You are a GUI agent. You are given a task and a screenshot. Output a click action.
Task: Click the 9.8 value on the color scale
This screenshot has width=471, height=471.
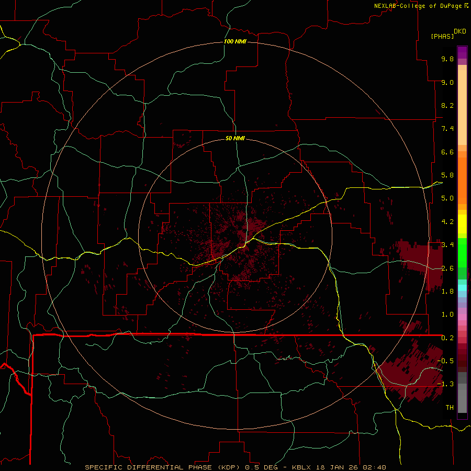point(447,59)
